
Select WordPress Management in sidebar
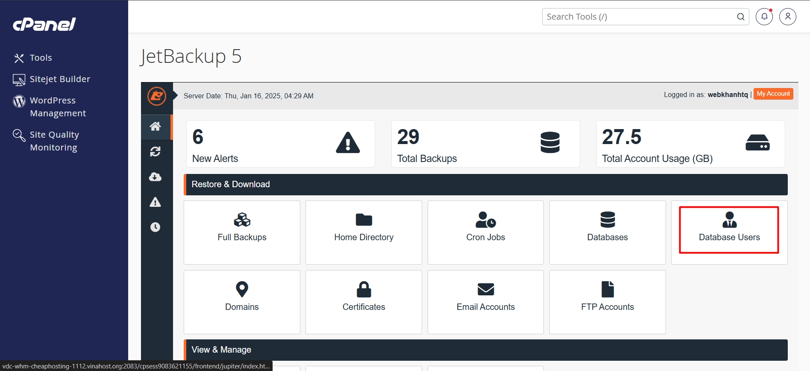click(58, 107)
